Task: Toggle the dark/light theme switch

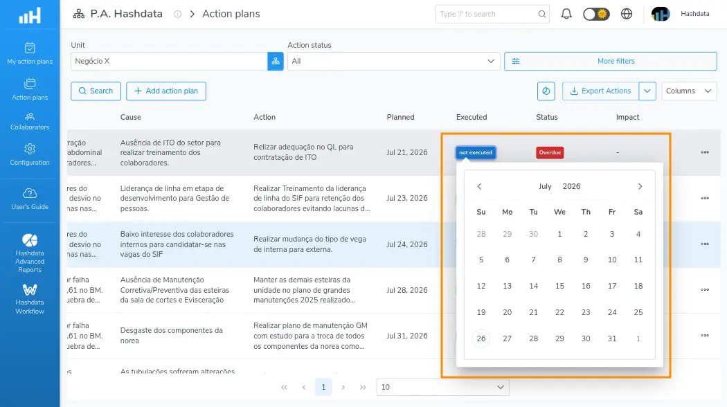Action: click(596, 14)
